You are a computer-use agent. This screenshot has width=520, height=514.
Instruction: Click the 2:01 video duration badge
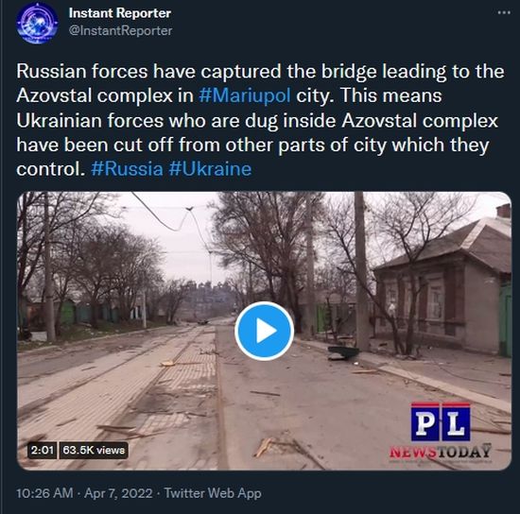coord(43,450)
